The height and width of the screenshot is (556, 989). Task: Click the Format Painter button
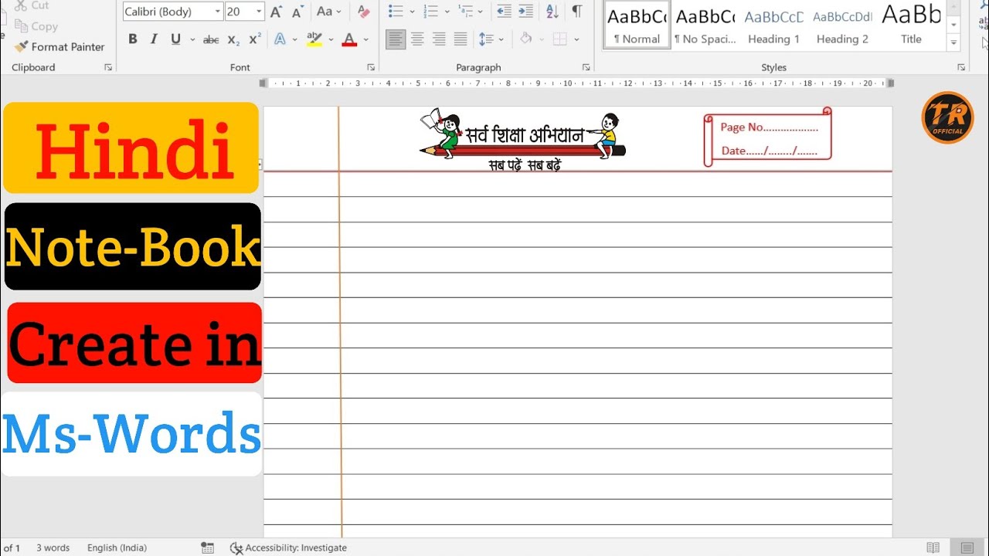click(x=59, y=46)
